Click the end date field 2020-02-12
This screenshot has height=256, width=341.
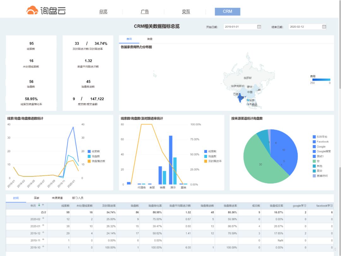[308, 27]
